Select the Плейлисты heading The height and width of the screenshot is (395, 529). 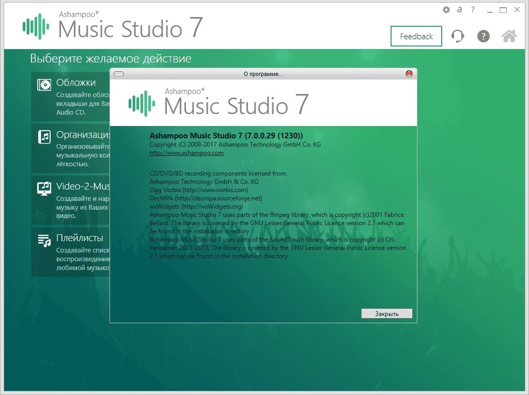pyautogui.click(x=80, y=238)
